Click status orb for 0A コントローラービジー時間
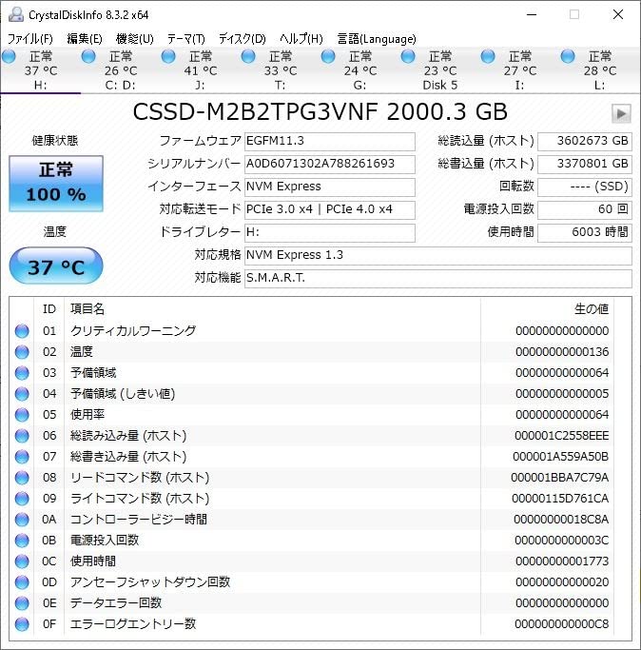This screenshot has width=641, height=650. pyautogui.click(x=22, y=520)
